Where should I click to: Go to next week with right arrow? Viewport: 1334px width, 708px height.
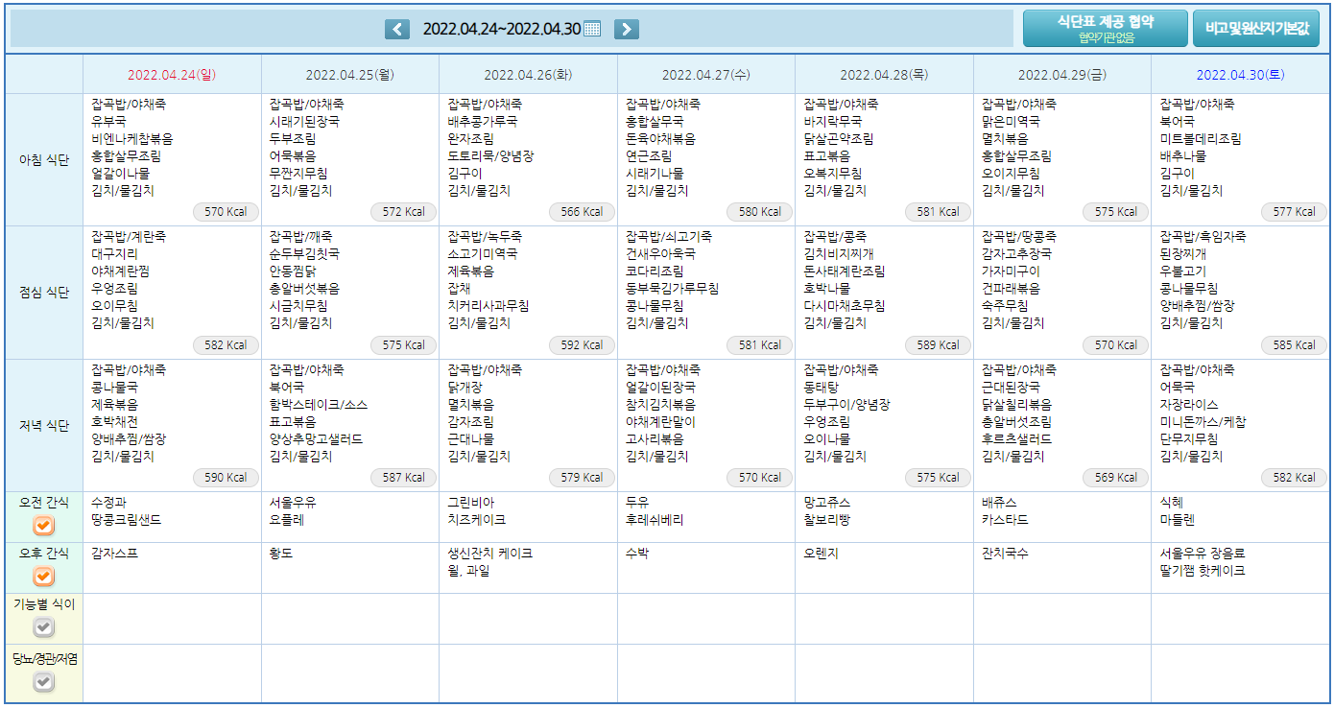(627, 29)
